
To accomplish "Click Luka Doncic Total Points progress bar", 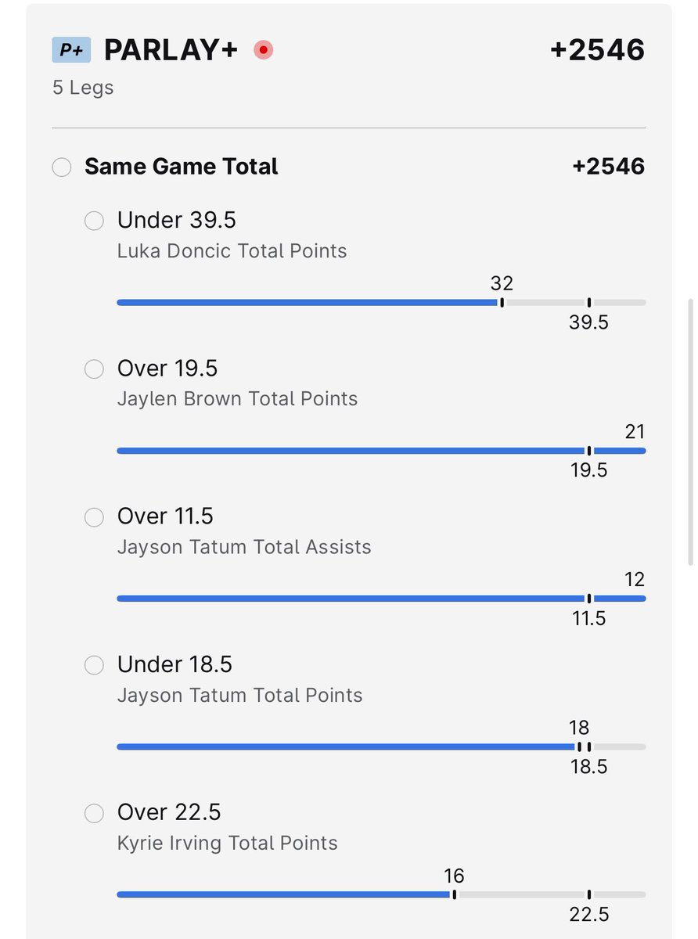I will coord(381,302).
